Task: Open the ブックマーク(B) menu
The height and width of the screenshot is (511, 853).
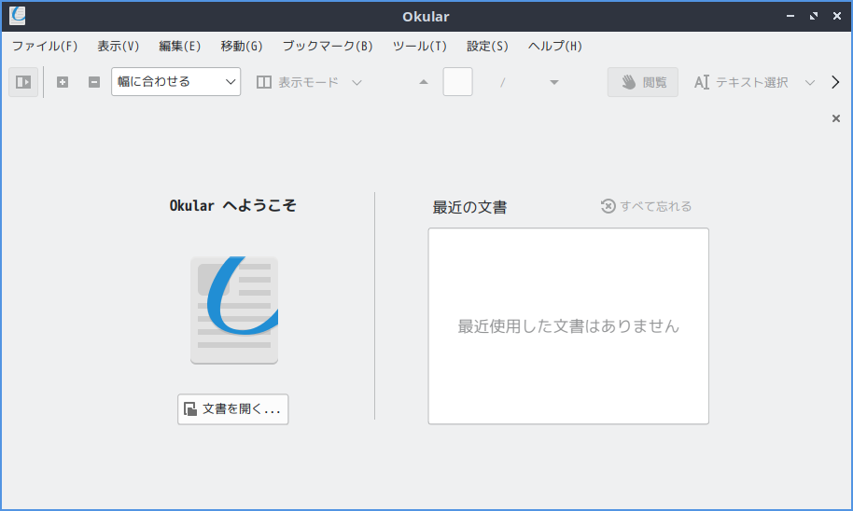Action: pyautogui.click(x=328, y=47)
